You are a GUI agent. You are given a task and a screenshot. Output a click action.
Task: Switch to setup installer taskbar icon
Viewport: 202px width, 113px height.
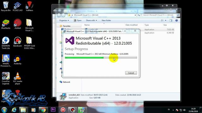(82, 110)
